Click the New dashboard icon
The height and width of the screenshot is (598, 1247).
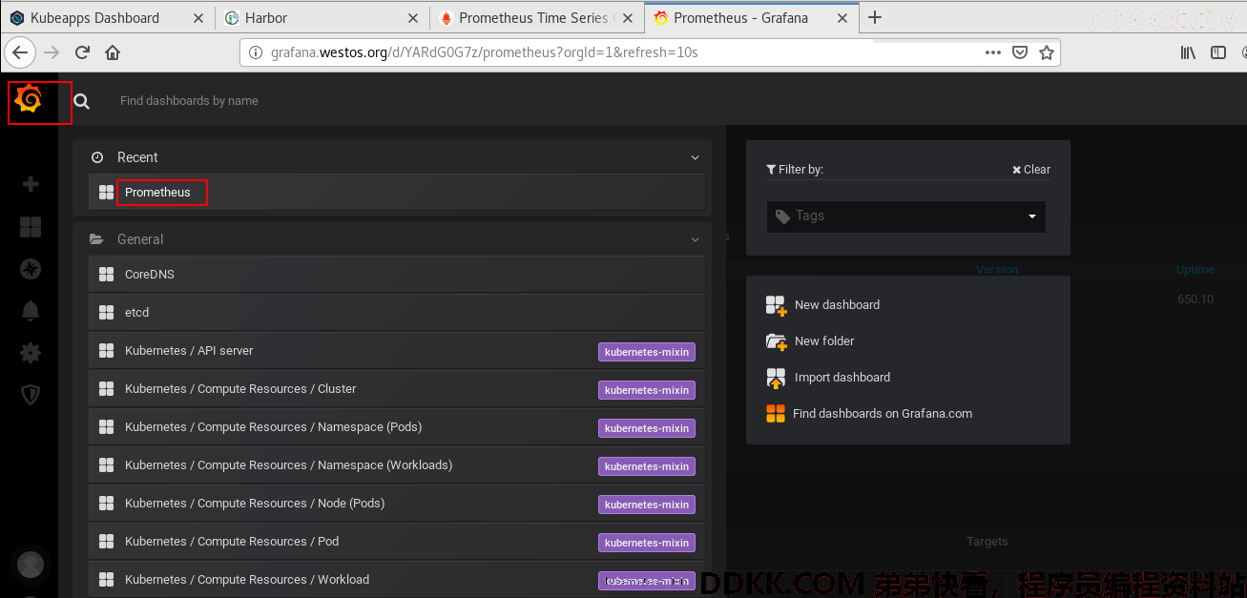click(776, 305)
